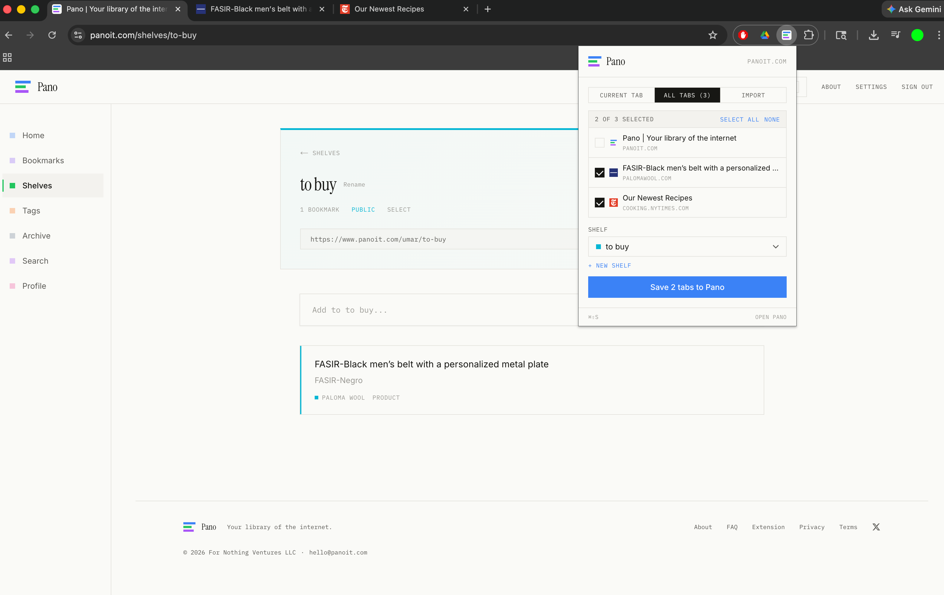Open the Pano extension popup icon in toolbar
Image resolution: width=944 pixels, height=595 pixels.
pos(786,35)
